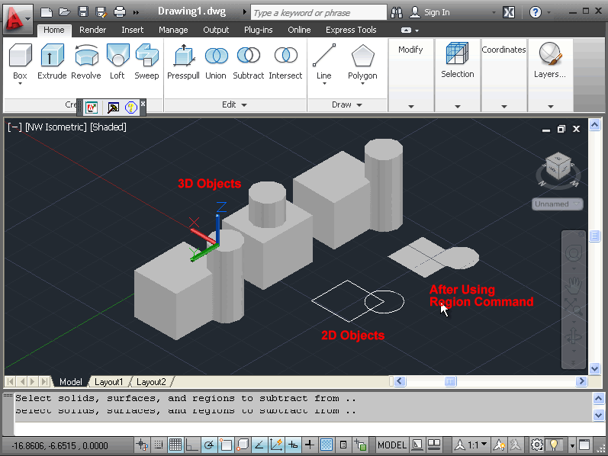
Task: Click the MODEL space button in status bar
Action: point(392,445)
